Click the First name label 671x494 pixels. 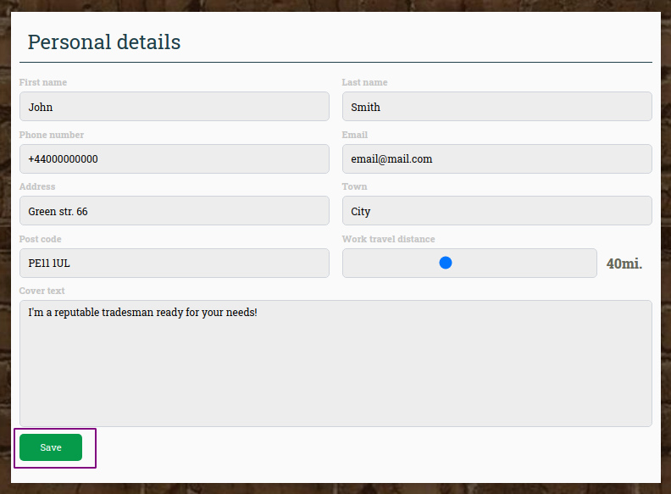[43, 82]
